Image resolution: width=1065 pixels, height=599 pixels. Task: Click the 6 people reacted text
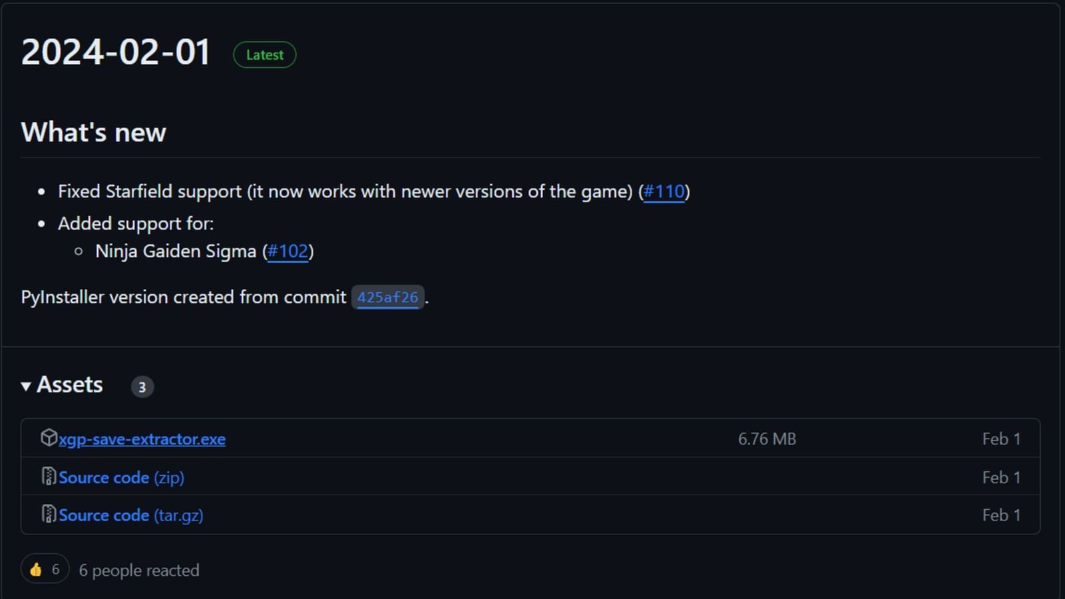(x=138, y=570)
